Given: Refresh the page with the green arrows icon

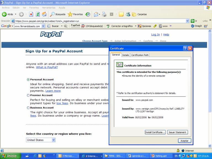Looking at the screenshot, I should click(38, 14).
